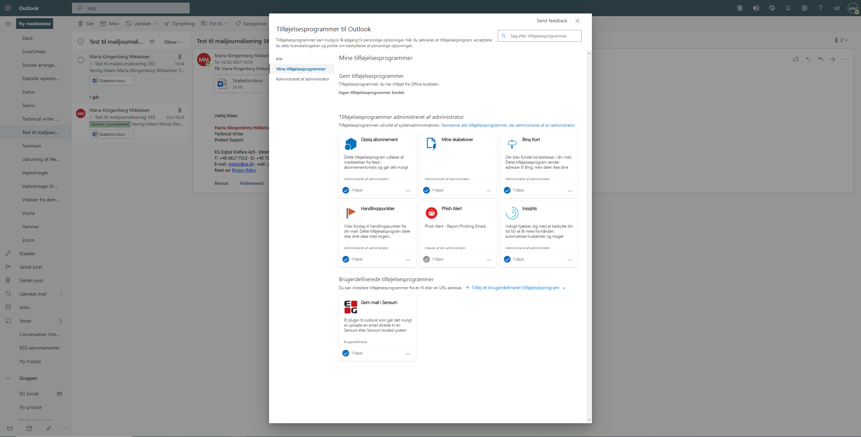Collapse the navigation pane hamburger icon
Image resolution: width=861 pixels, height=437 pixels.
(8, 24)
